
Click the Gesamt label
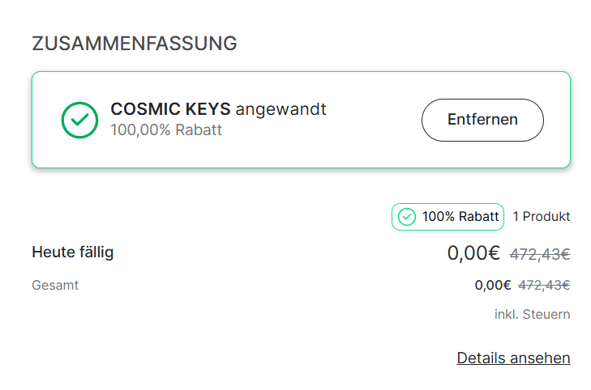(x=55, y=285)
